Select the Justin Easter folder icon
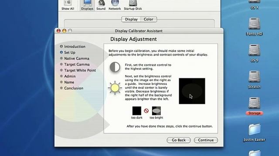 pos(254,130)
